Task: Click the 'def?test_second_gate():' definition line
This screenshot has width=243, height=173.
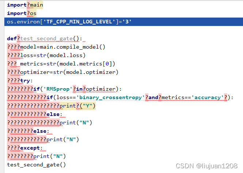Action: click(x=45, y=38)
